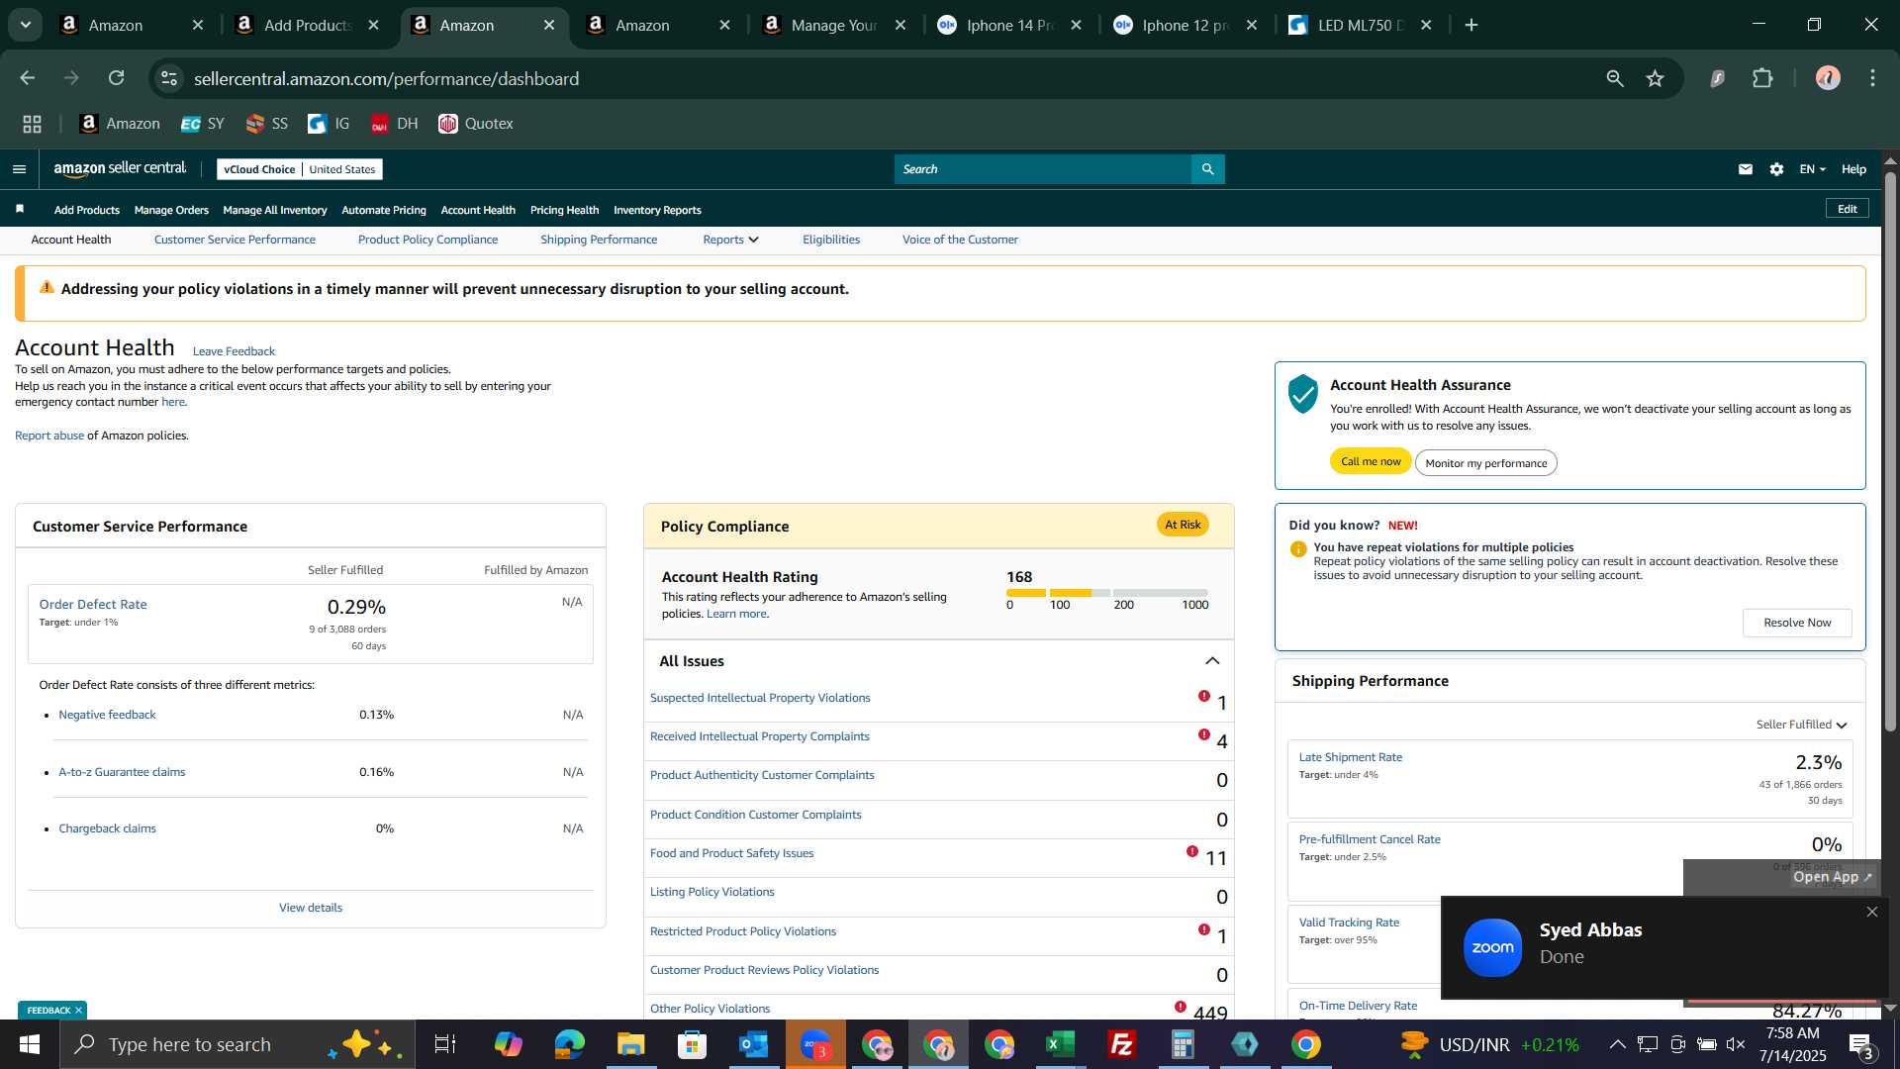Open Automate Pricing menu item
The width and height of the screenshot is (1900, 1069).
point(384,210)
